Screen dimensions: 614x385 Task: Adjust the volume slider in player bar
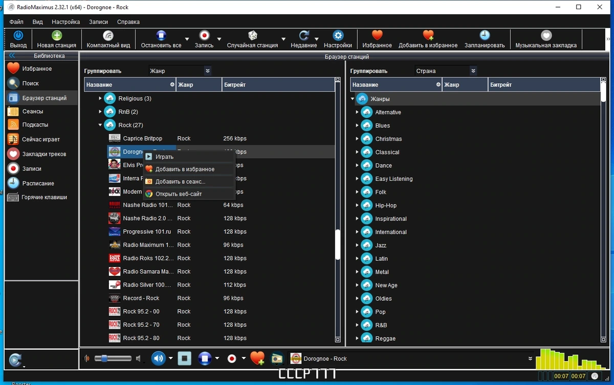tap(113, 358)
